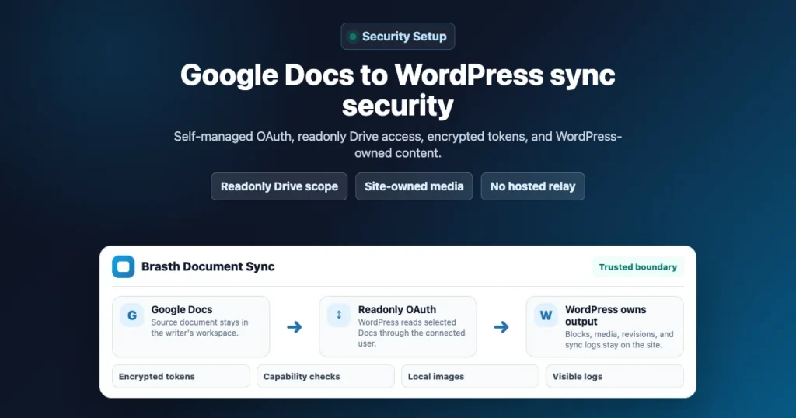
Task: Click the No hosted relay pill
Action: click(533, 186)
